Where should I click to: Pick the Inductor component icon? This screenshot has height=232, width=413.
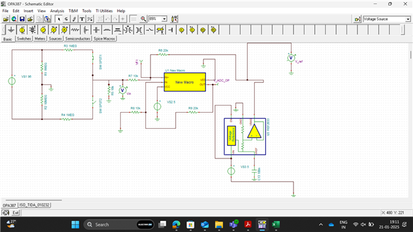pyautogui.click(x=107, y=30)
